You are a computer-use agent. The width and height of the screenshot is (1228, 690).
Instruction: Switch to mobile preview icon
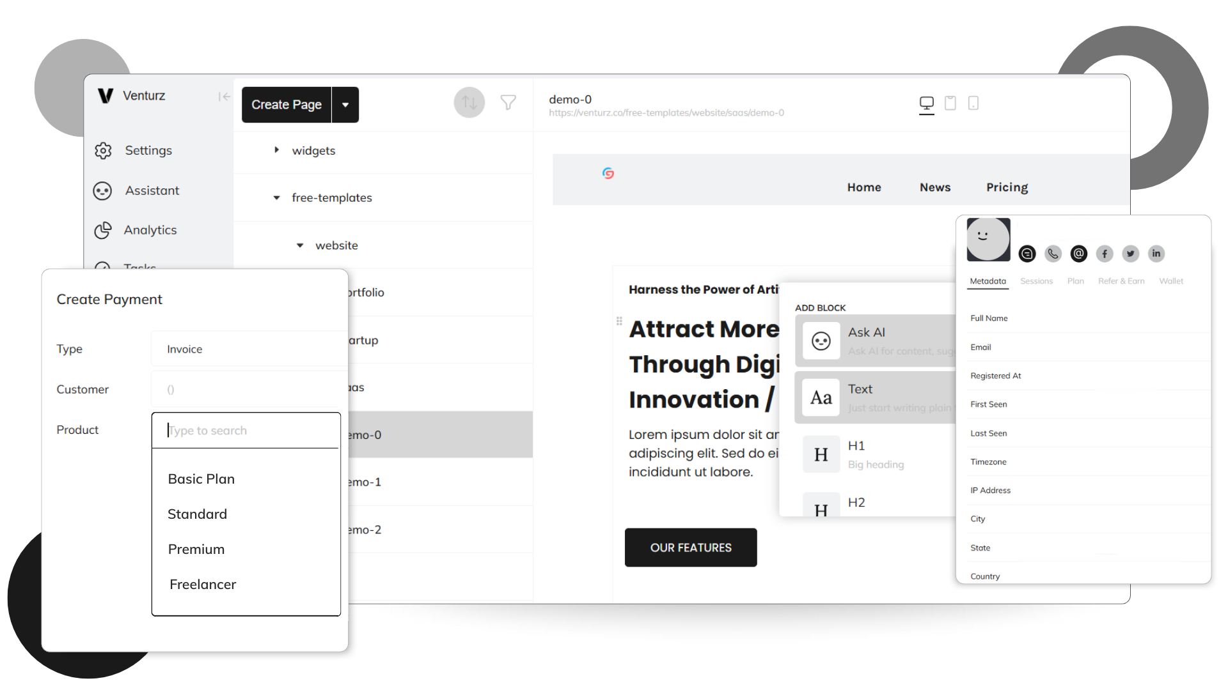pyautogui.click(x=973, y=103)
